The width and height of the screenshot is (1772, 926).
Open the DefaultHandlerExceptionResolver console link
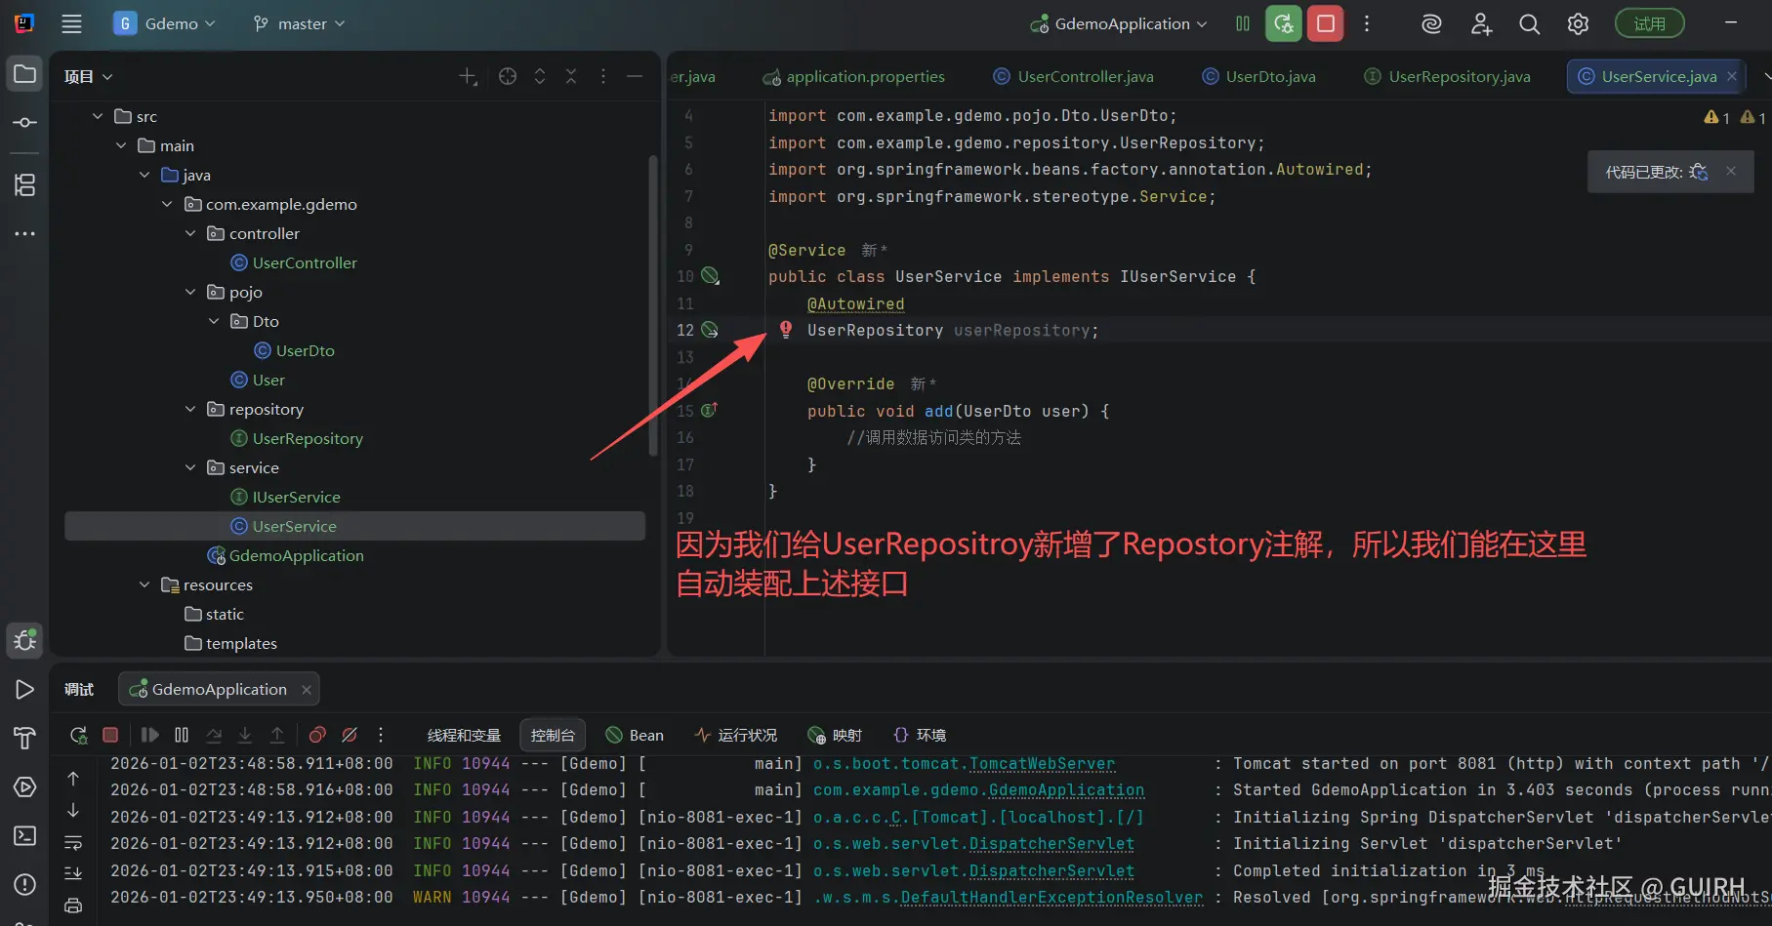point(1052,898)
